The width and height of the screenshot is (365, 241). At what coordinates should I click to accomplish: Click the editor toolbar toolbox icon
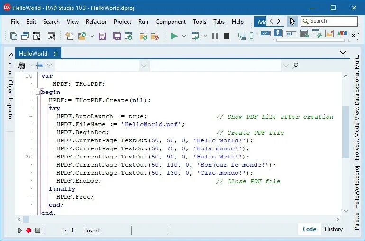click(22, 65)
